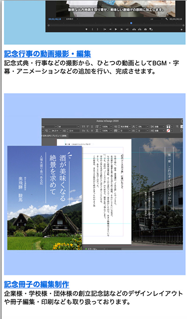The image size is (187, 319).
Task: Click the lift icon in the video monitor
Action: coord(134,29)
